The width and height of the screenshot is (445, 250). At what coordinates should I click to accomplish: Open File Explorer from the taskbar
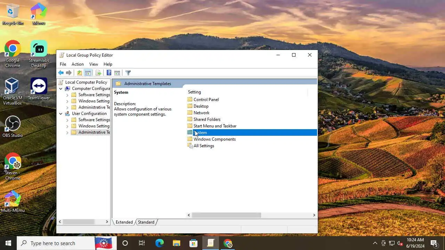176,243
